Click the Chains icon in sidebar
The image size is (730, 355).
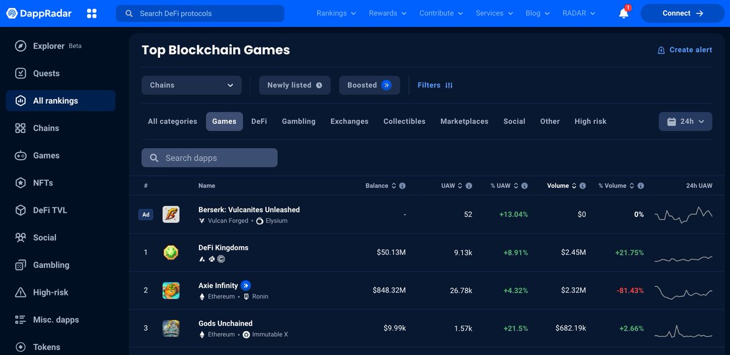click(x=21, y=128)
